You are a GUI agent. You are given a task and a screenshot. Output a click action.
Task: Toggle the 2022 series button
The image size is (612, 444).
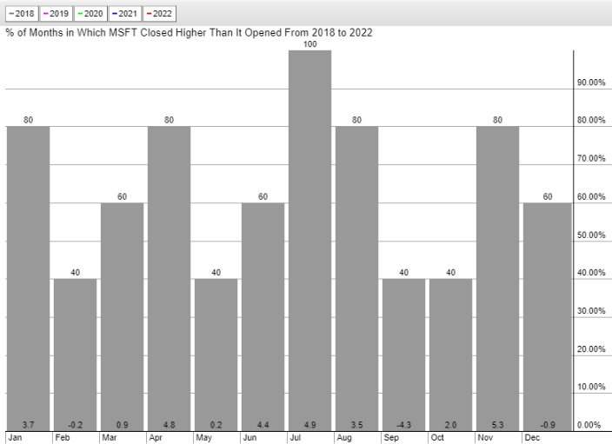[160, 14]
